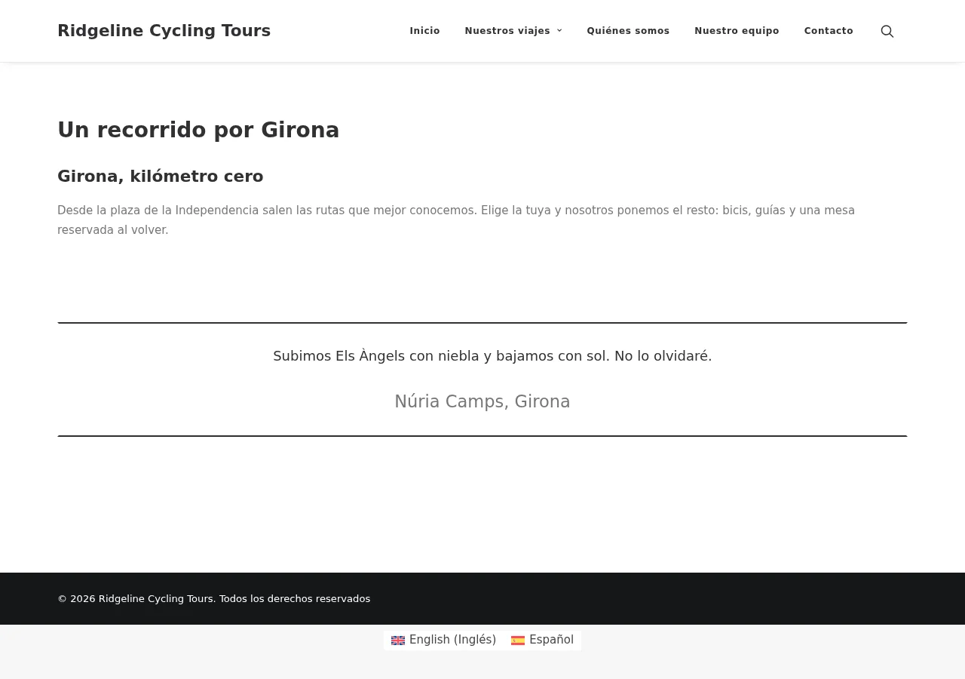Click the testimonial quote about Els Àngels
Screen dimensions: 965x679
[492, 356]
